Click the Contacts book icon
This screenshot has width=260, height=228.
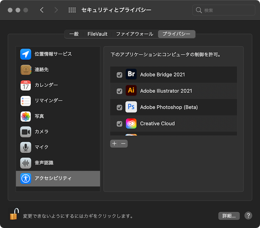click(26, 70)
